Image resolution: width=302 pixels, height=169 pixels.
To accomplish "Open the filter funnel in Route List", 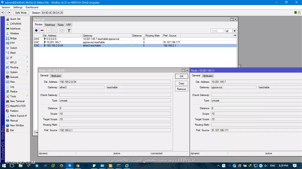I will [x=69, y=30].
